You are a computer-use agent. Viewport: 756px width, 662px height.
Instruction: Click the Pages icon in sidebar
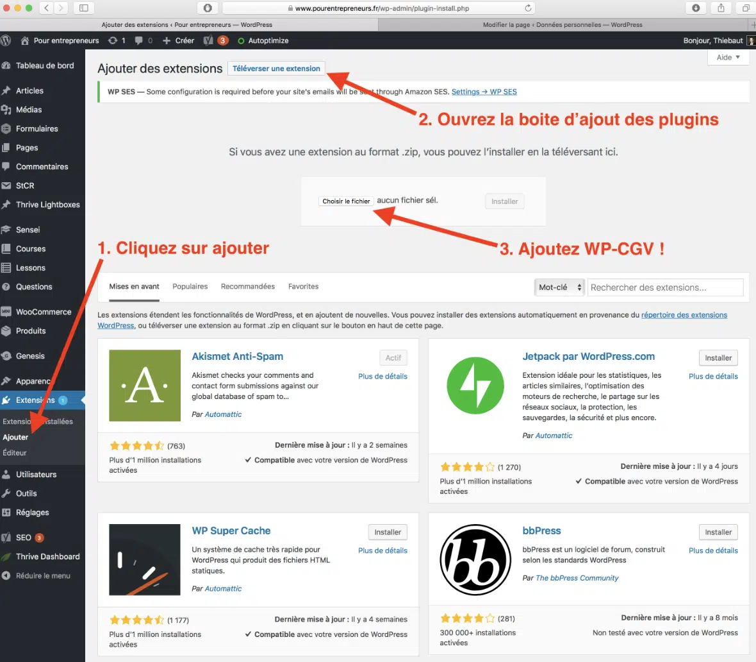coord(6,148)
